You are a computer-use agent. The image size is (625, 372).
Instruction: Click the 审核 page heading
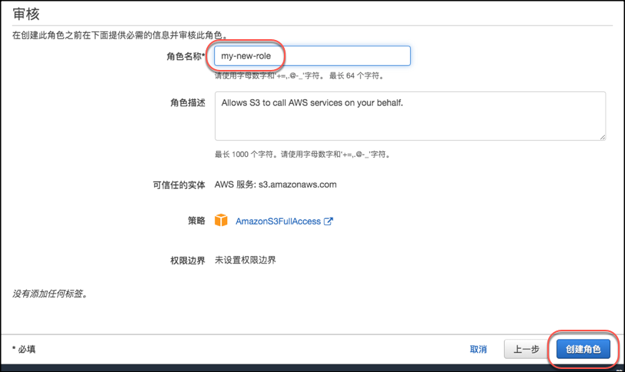[26, 14]
